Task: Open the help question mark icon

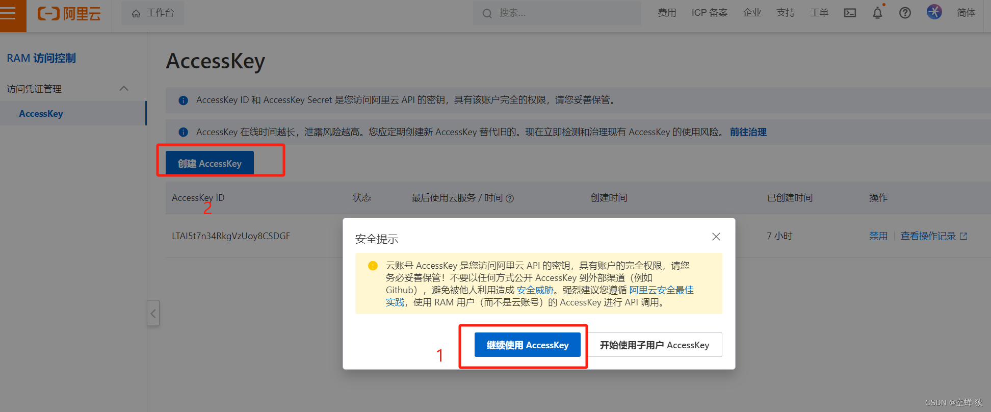Action: tap(905, 13)
